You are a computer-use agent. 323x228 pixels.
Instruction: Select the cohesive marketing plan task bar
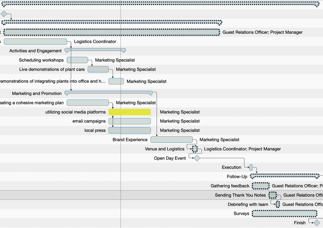tap(87, 103)
